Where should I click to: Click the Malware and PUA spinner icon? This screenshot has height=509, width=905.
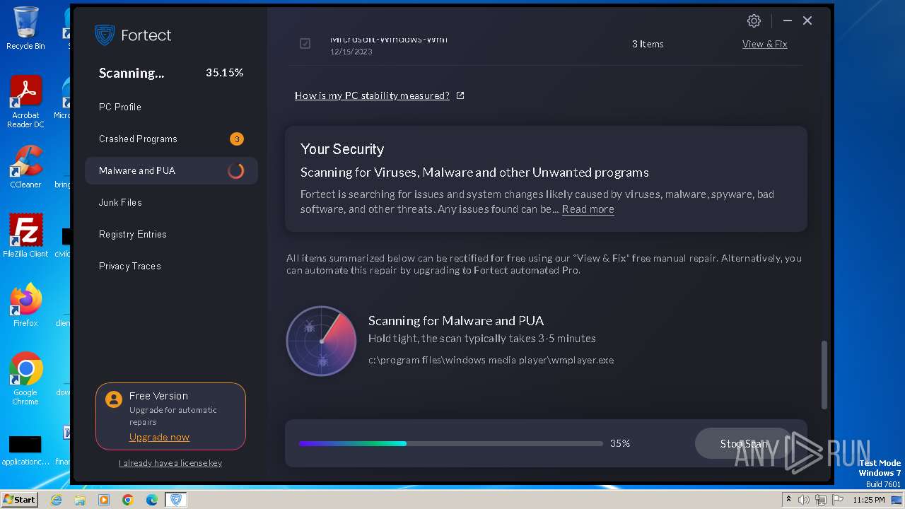235,170
